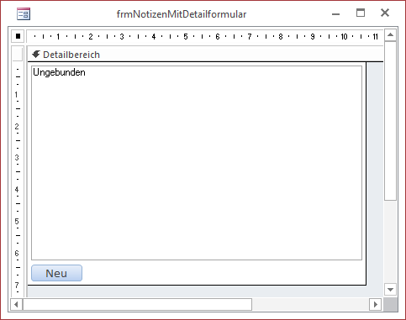Click the vertical scrollbar down arrow
The height and width of the screenshot is (320, 406).
click(x=390, y=290)
